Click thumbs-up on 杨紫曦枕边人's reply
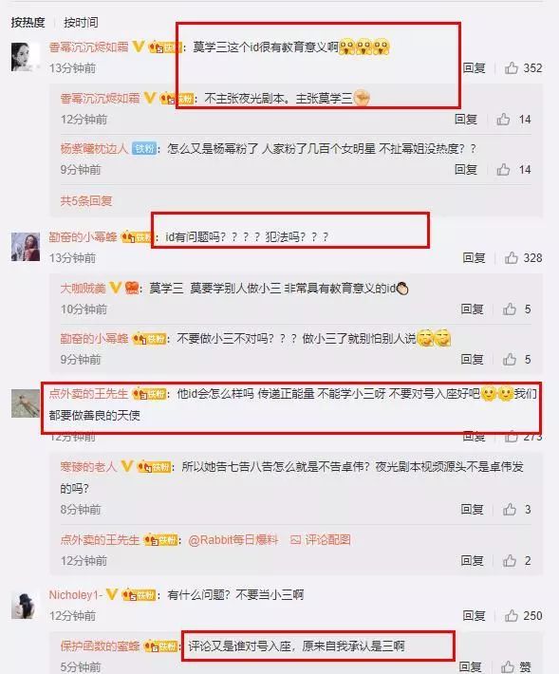Image resolution: width=559 pixels, height=674 pixels. 503,169
